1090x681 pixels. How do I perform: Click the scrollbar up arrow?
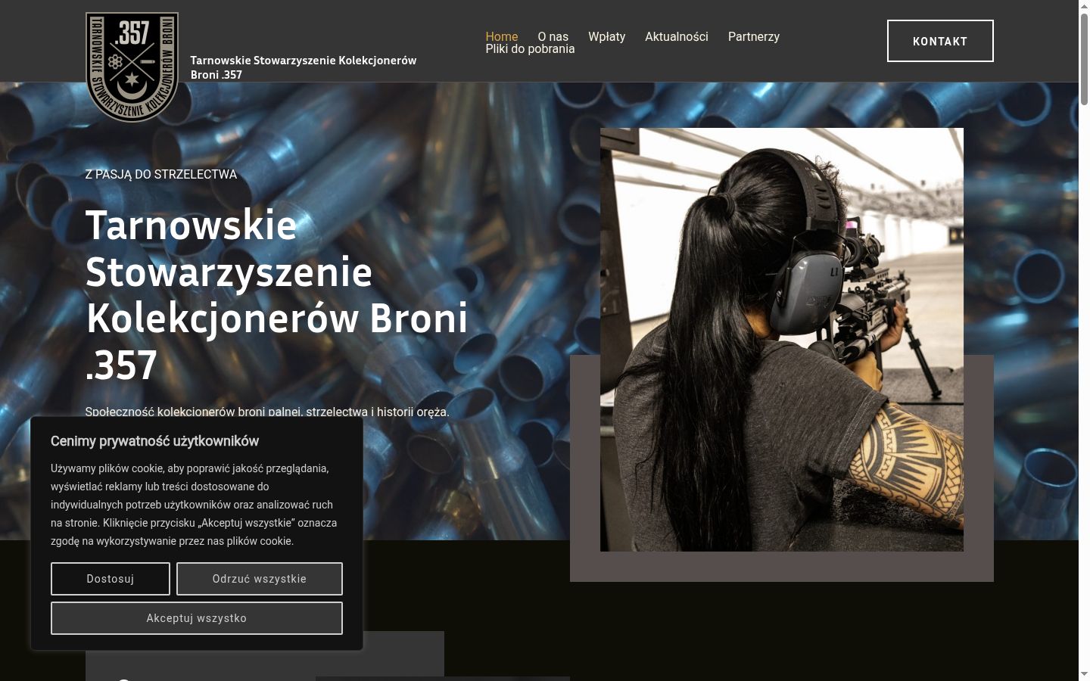1084,6
